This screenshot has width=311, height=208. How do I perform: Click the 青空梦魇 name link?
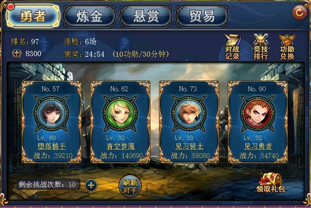click(121, 146)
